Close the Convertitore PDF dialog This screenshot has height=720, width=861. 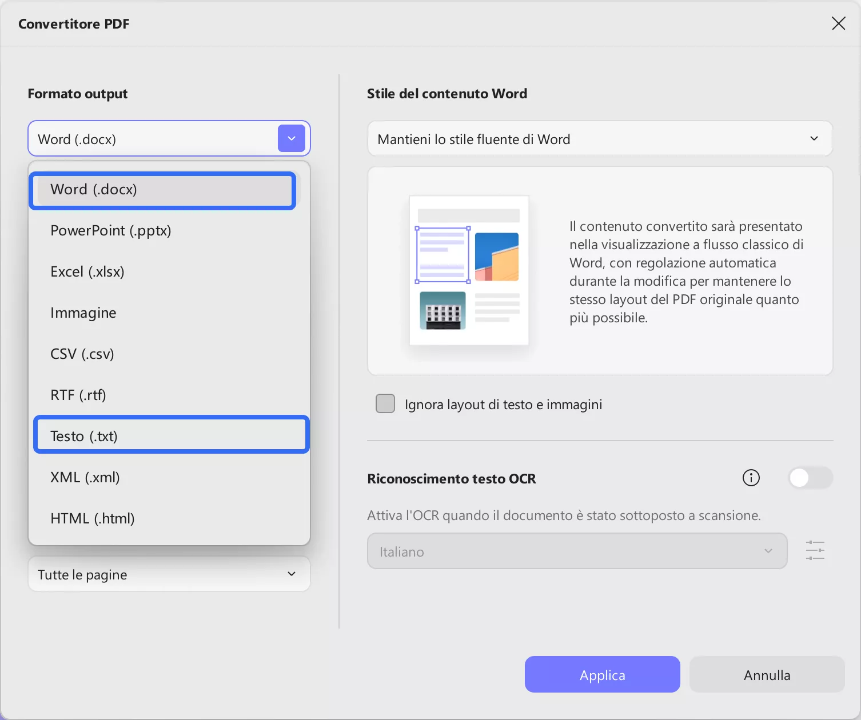[x=838, y=23]
